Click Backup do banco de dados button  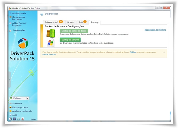(74, 31)
